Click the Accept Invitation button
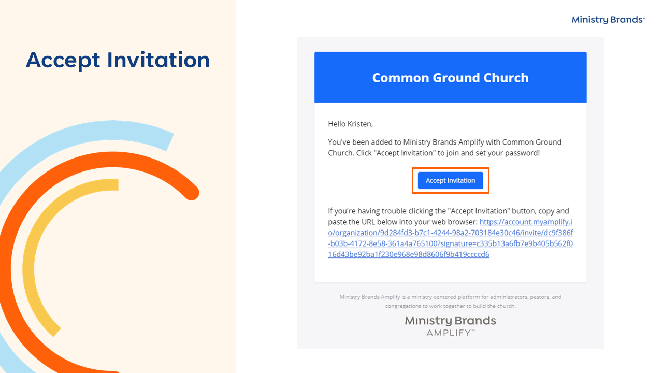 click(x=450, y=180)
